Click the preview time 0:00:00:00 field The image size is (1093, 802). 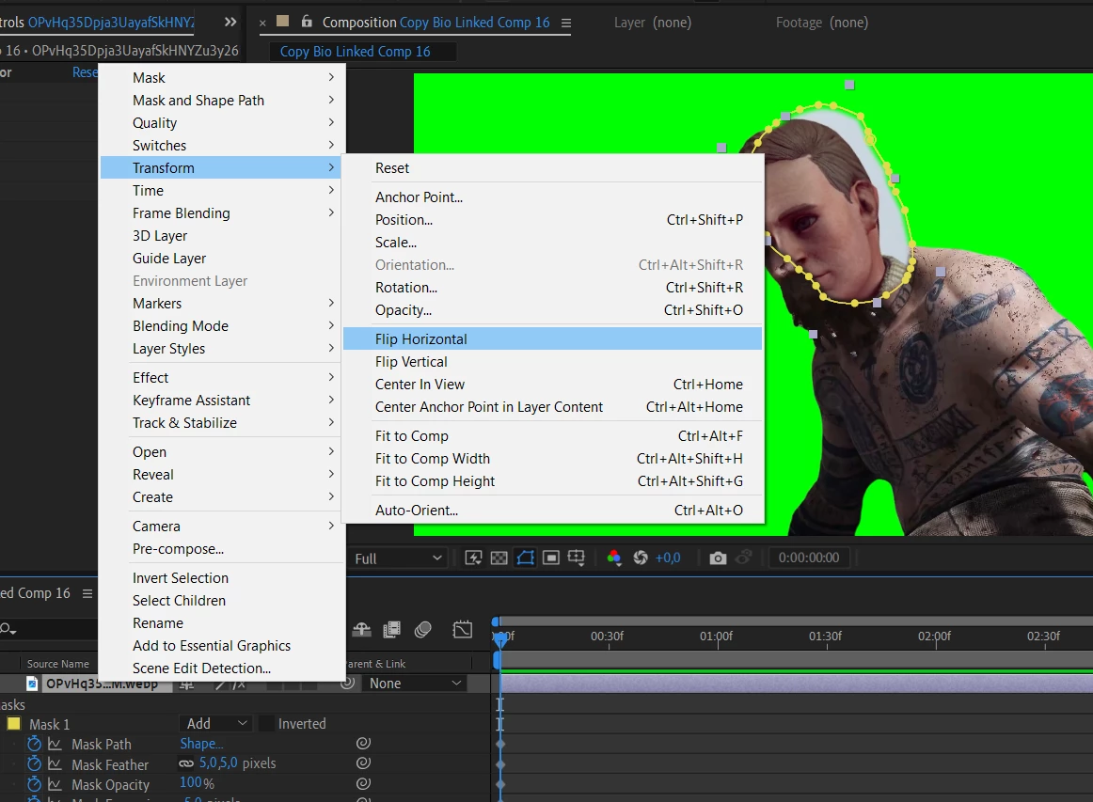809,558
